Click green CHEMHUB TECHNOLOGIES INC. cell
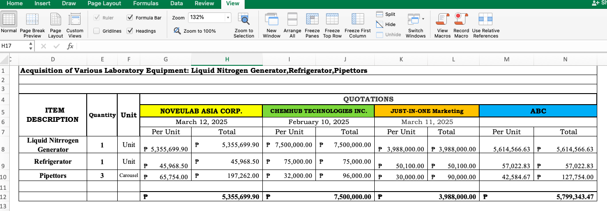 319,111
